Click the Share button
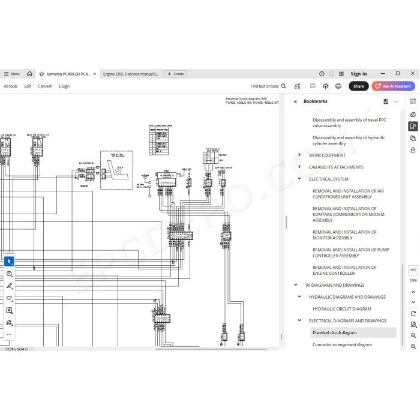Image resolution: width=420 pixels, height=420 pixels. point(358,86)
